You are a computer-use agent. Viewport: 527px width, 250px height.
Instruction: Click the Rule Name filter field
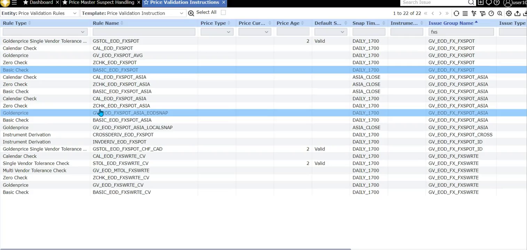coord(144,32)
